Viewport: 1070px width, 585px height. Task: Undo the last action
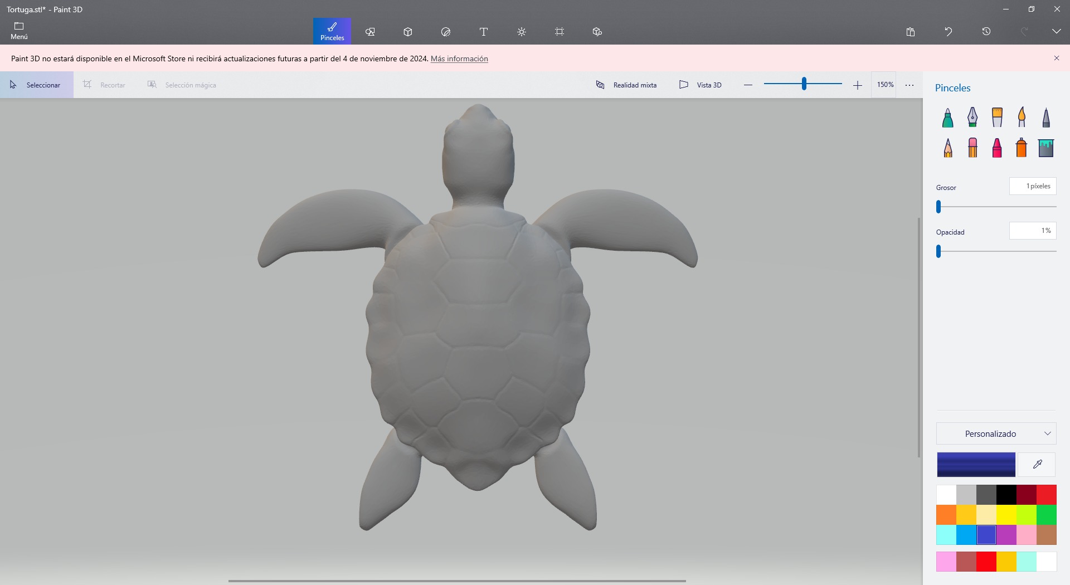949,32
